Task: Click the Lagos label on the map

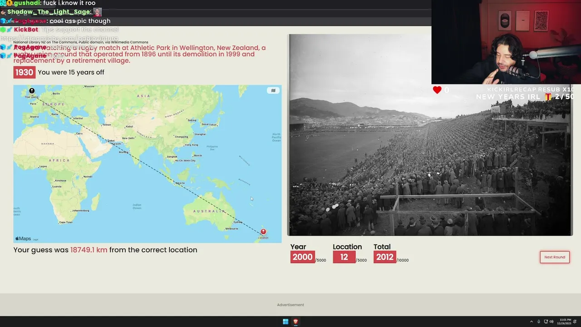Action: click(x=43, y=167)
